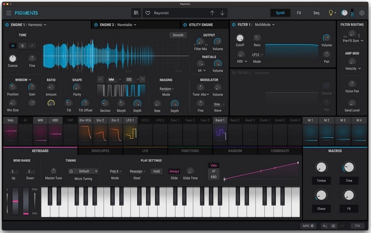The width and height of the screenshot is (371, 233).
Task: Click the Reso knob in Filter 1
Action: (257, 38)
